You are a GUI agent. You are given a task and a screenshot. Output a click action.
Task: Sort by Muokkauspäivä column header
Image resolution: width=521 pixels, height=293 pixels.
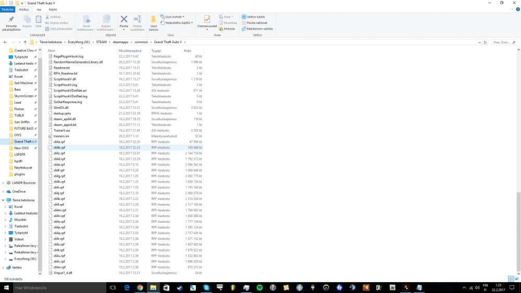click(133, 51)
